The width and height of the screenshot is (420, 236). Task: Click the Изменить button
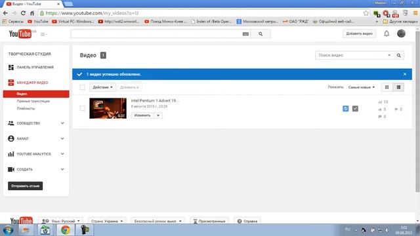tap(142, 115)
